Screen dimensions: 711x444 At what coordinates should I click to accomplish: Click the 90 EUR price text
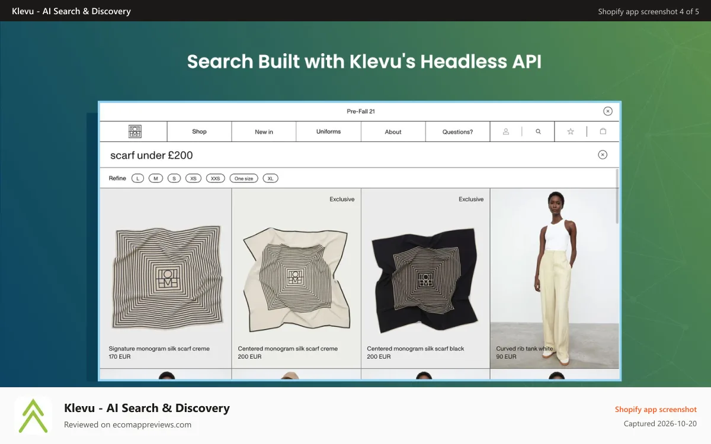pyautogui.click(x=506, y=357)
